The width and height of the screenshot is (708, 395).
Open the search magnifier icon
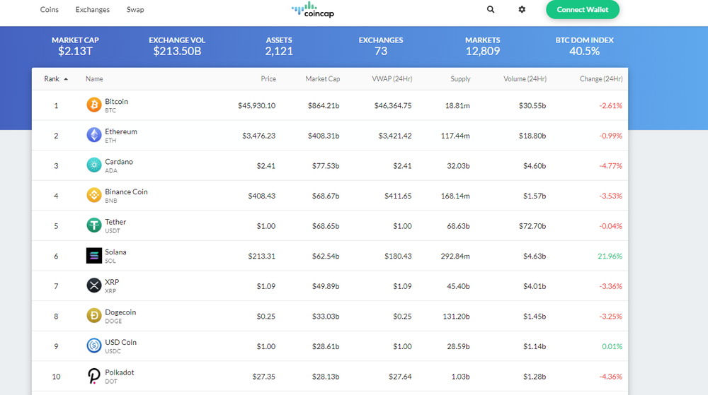pyautogui.click(x=491, y=9)
